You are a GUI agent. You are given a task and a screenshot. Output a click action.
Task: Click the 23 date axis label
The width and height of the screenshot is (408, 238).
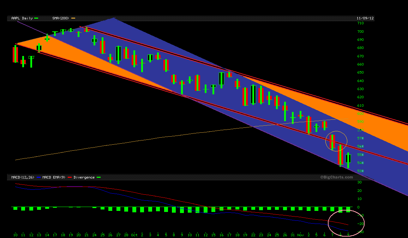261,235
